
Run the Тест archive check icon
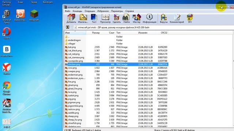pos(94,19)
